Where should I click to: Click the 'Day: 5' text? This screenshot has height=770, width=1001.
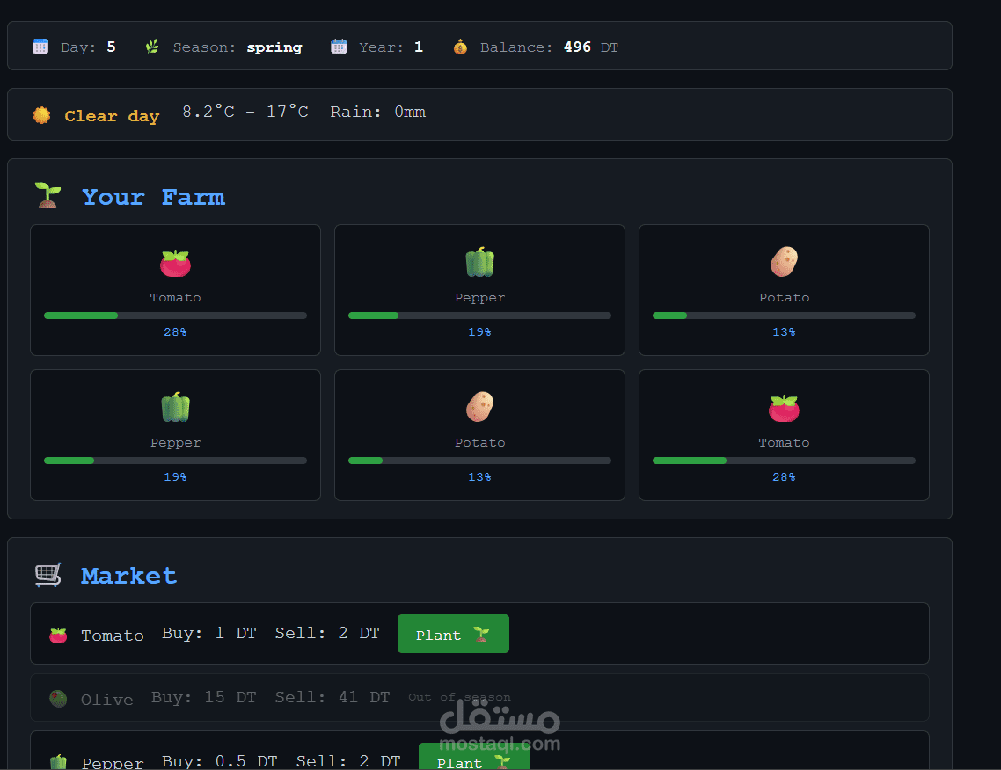tap(88, 47)
